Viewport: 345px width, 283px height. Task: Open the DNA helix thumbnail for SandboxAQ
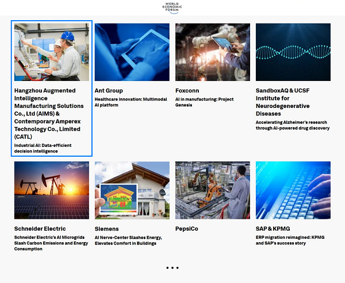293,52
